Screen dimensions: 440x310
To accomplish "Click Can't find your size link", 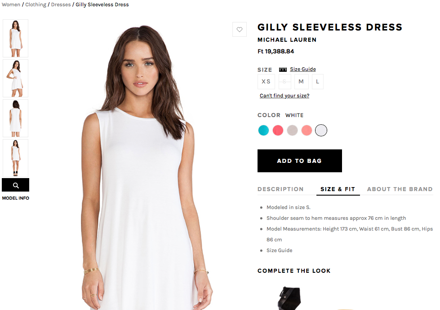I will click(284, 96).
